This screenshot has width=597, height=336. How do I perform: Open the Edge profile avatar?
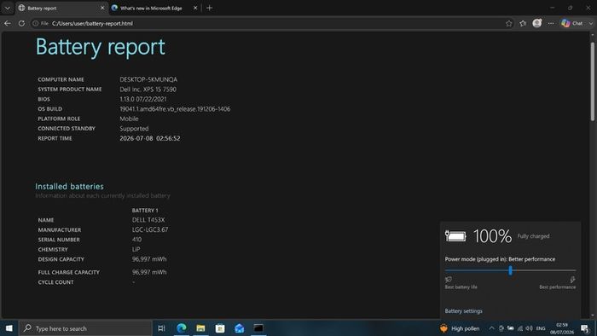pos(536,23)
